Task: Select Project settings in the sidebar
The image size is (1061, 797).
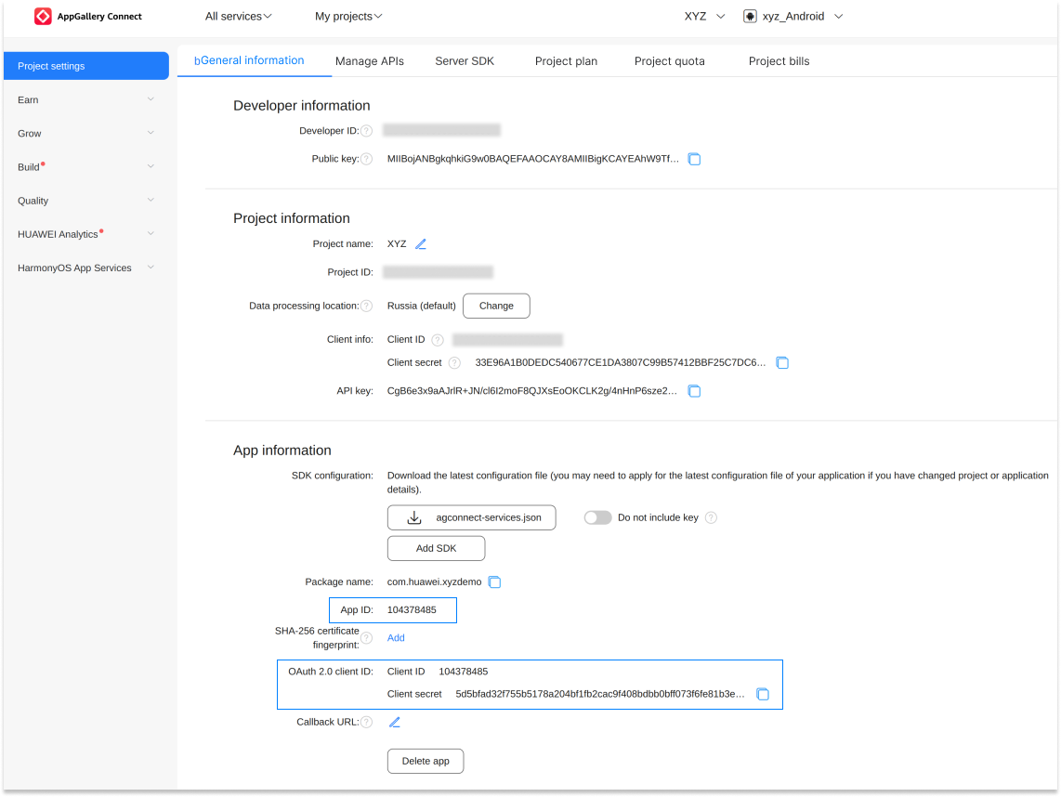Action: click(85, 66)
